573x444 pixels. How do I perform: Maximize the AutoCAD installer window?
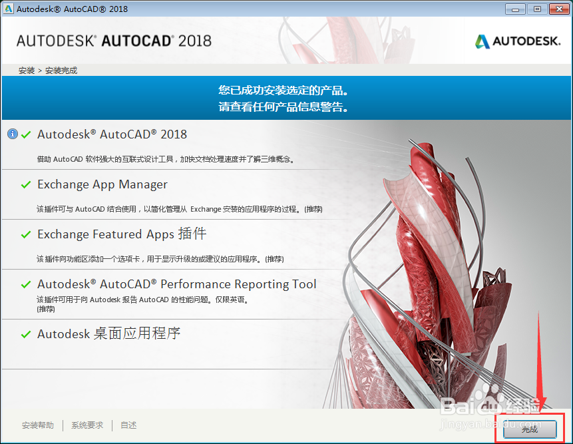(x=537, y=9)
